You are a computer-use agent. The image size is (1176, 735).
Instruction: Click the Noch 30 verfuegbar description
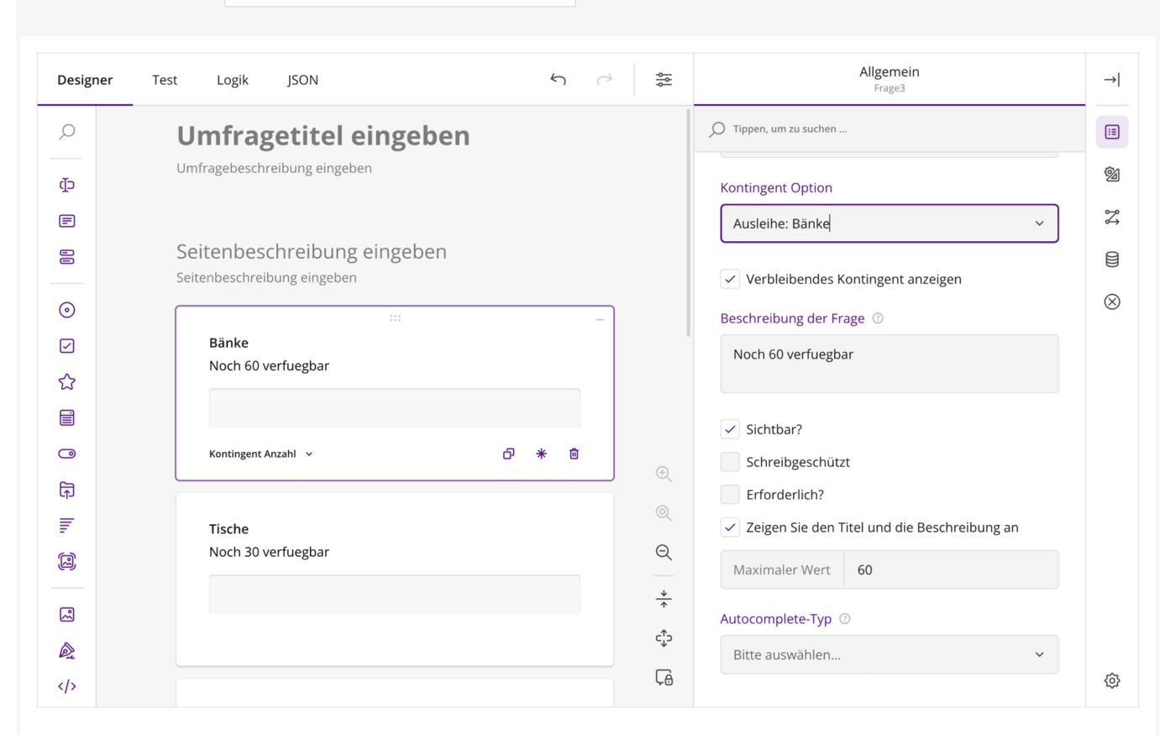pyautogui.click(x=269, y=552)
